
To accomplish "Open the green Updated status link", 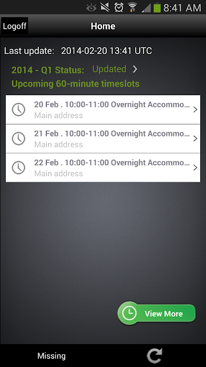I will click(109, 69).
